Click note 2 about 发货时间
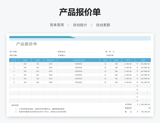160x123 pixels. (x=41, y=112)
